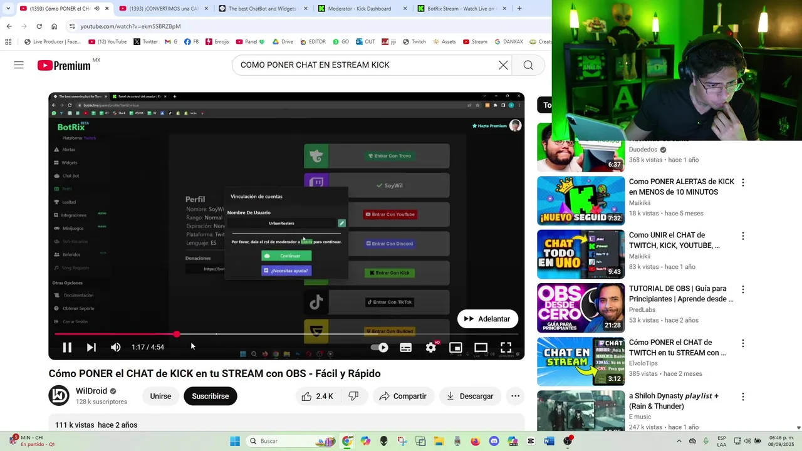Go to YouTube Premium home logo
This screenshot has width=802, height=451.
[64, 65]
